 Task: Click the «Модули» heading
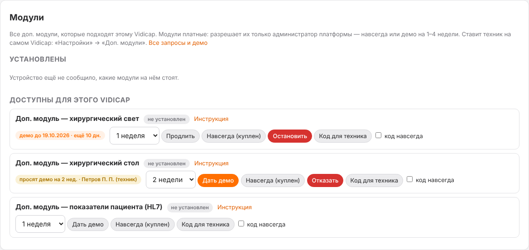click(x=27, y=18)
